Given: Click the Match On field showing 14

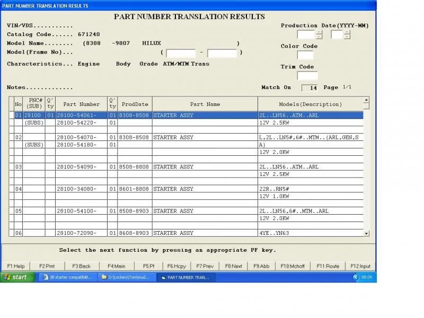Looking at the screenshot, I should pyautogui.click(x=310, y=87).
